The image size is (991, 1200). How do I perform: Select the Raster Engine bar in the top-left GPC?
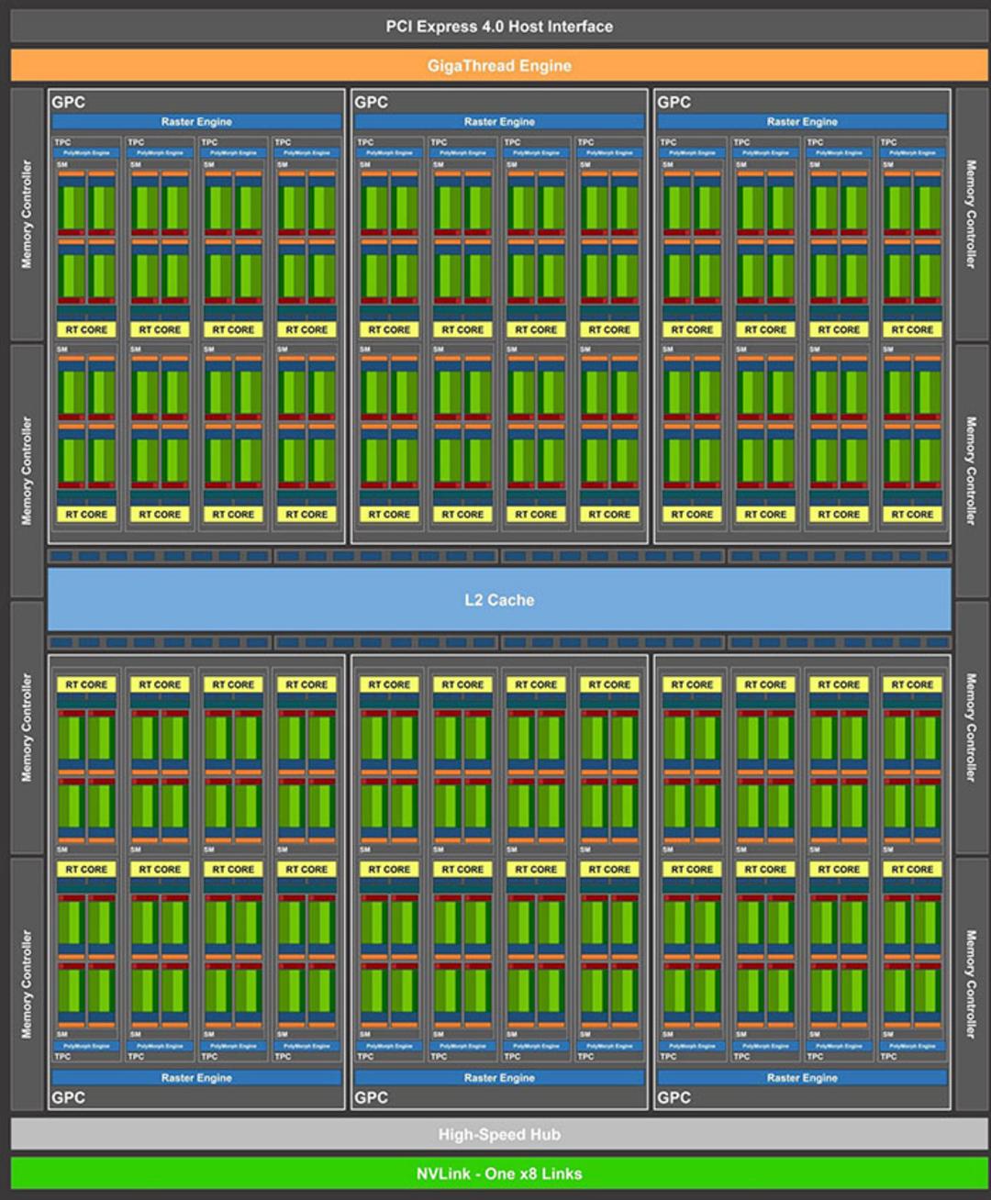(x=196, y=121)
